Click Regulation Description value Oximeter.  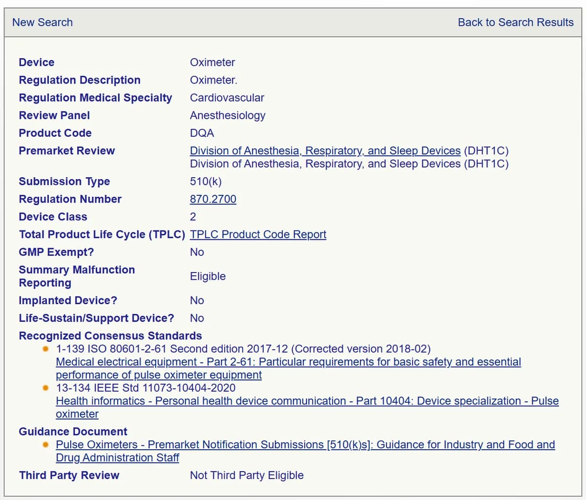(213, 80)
